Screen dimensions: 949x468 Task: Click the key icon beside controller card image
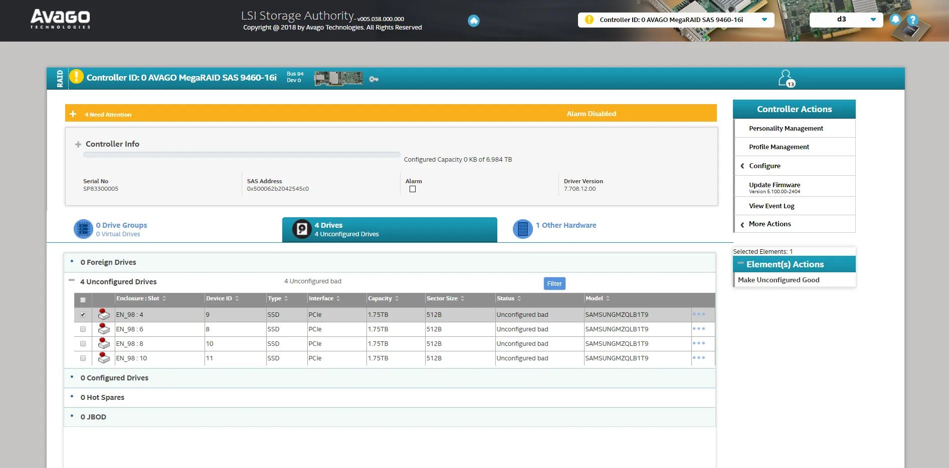373,79
